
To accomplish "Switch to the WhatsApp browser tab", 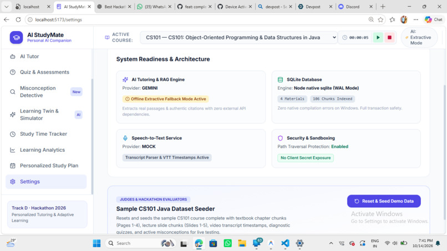I will click(154, 7).
